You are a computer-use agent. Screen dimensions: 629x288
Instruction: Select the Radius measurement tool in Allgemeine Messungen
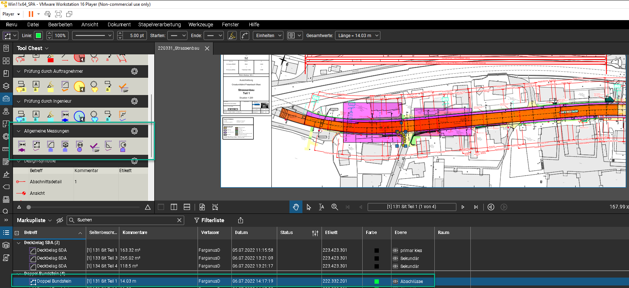pyautogui.click(x=123, y=146)
